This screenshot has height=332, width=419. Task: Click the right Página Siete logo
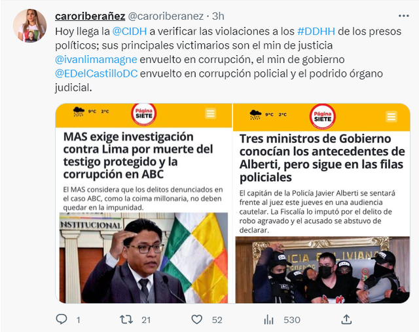pyautogui.click(x=323, y=117)
